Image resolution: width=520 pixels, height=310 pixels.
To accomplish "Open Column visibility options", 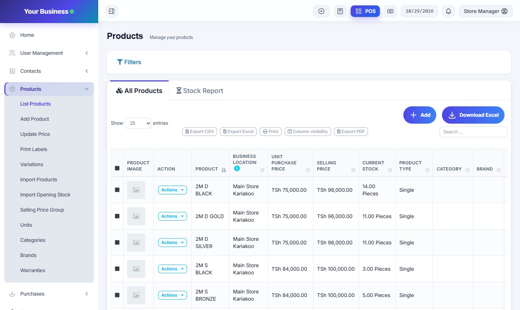I will click(x=308, y=132).
